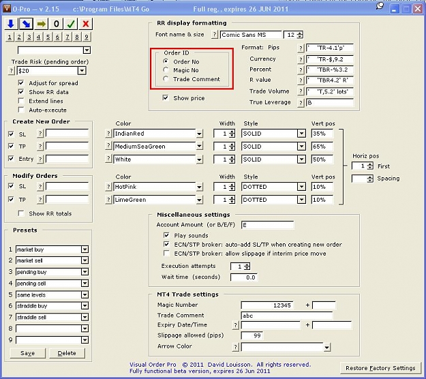Adjust font size 12 stepper

300,35
